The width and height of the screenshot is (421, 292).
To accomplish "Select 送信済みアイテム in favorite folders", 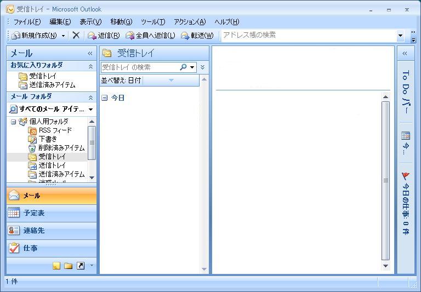I will [x=47, y=85].
